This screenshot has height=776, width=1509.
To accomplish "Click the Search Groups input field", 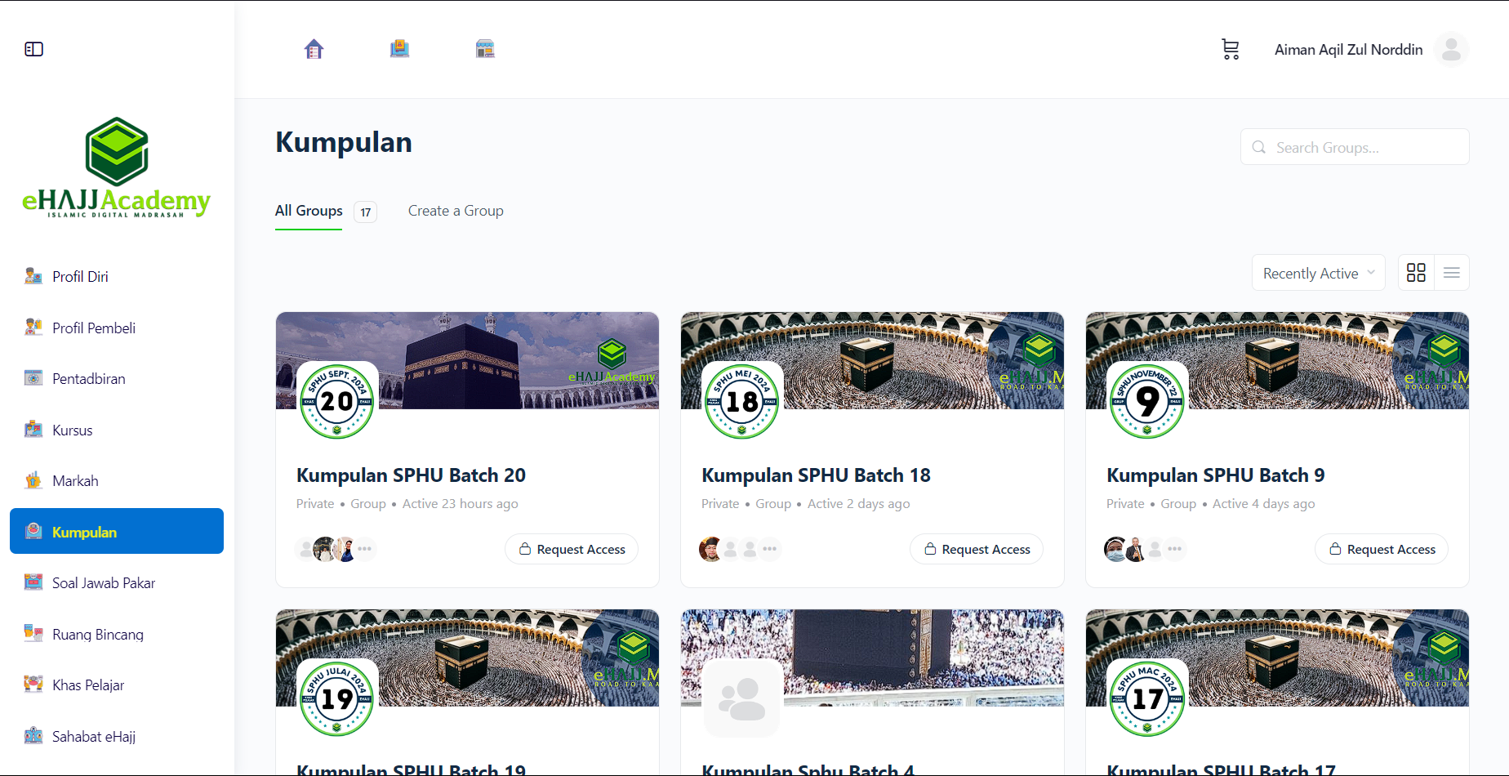I will click(1355, 147).
